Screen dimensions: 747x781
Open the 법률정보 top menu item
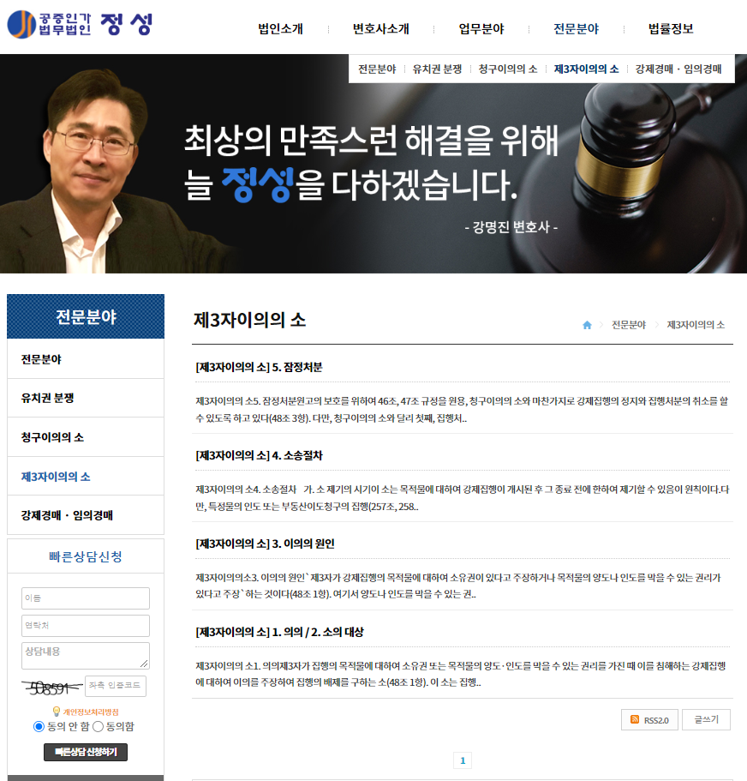[671, 28]
